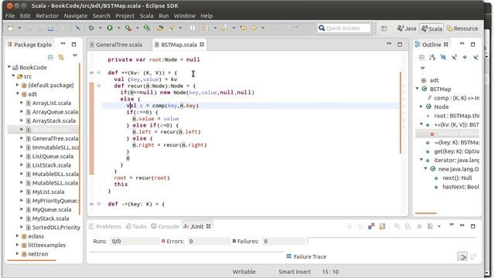Maximize the JUnit view panel
495x278 pixels.
coord(473,226)
